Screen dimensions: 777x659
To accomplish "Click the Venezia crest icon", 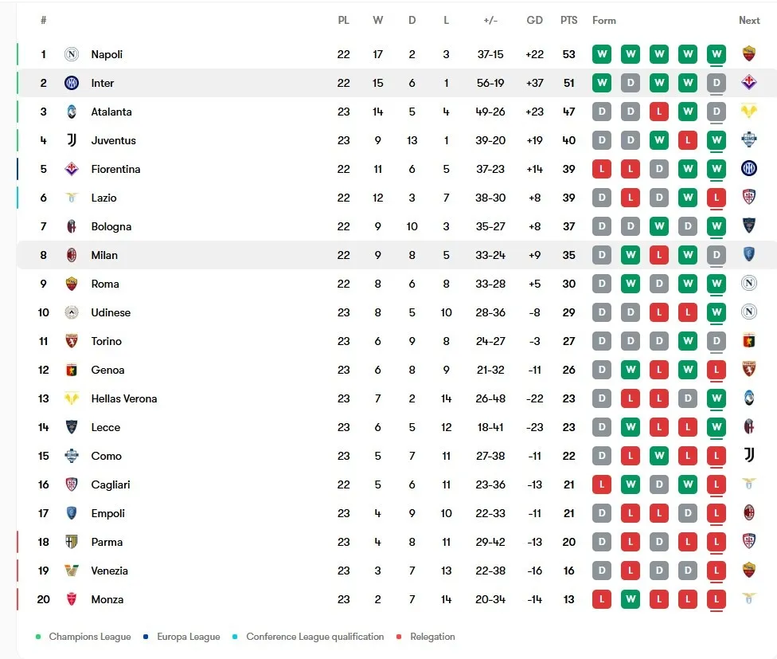I will [x=72, y=571].
